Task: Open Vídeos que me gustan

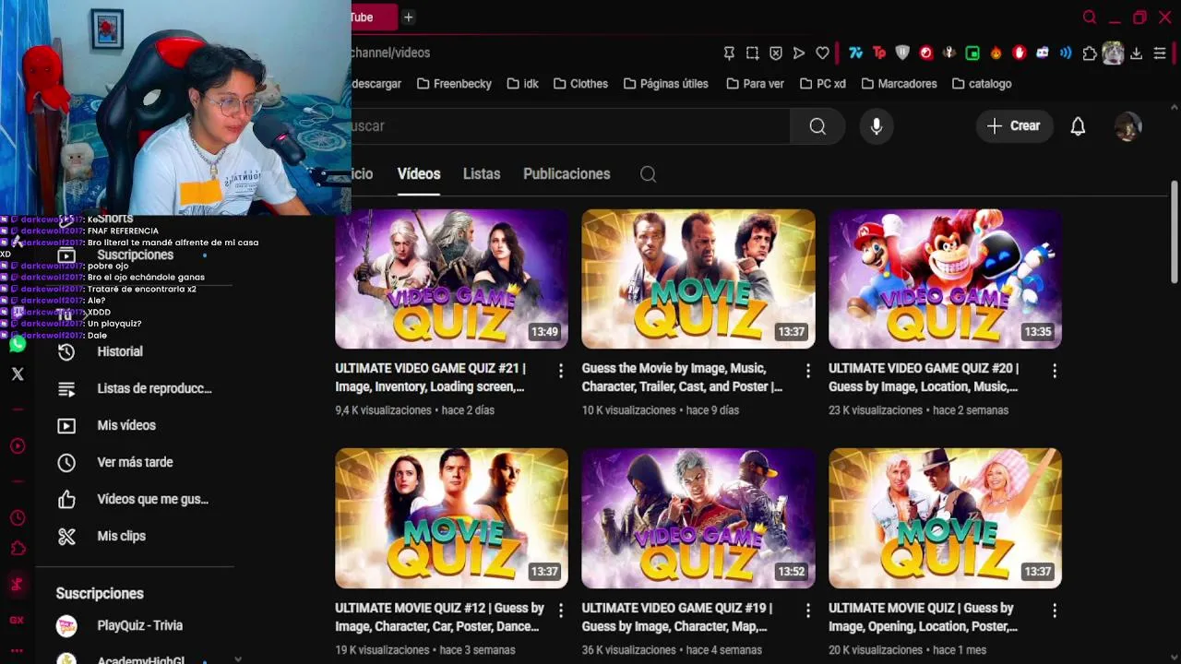Action: (x=135, y=499)
